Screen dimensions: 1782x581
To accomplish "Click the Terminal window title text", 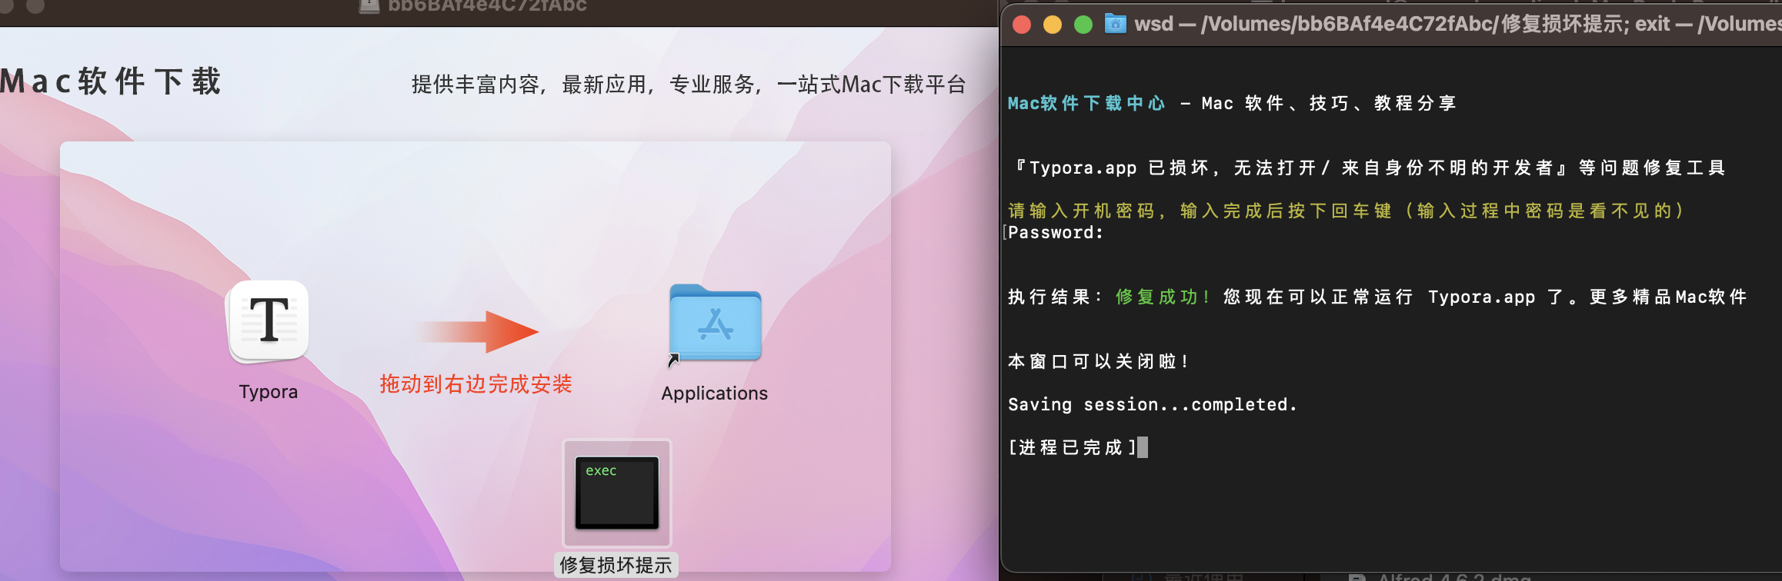I will point(1458,24).
